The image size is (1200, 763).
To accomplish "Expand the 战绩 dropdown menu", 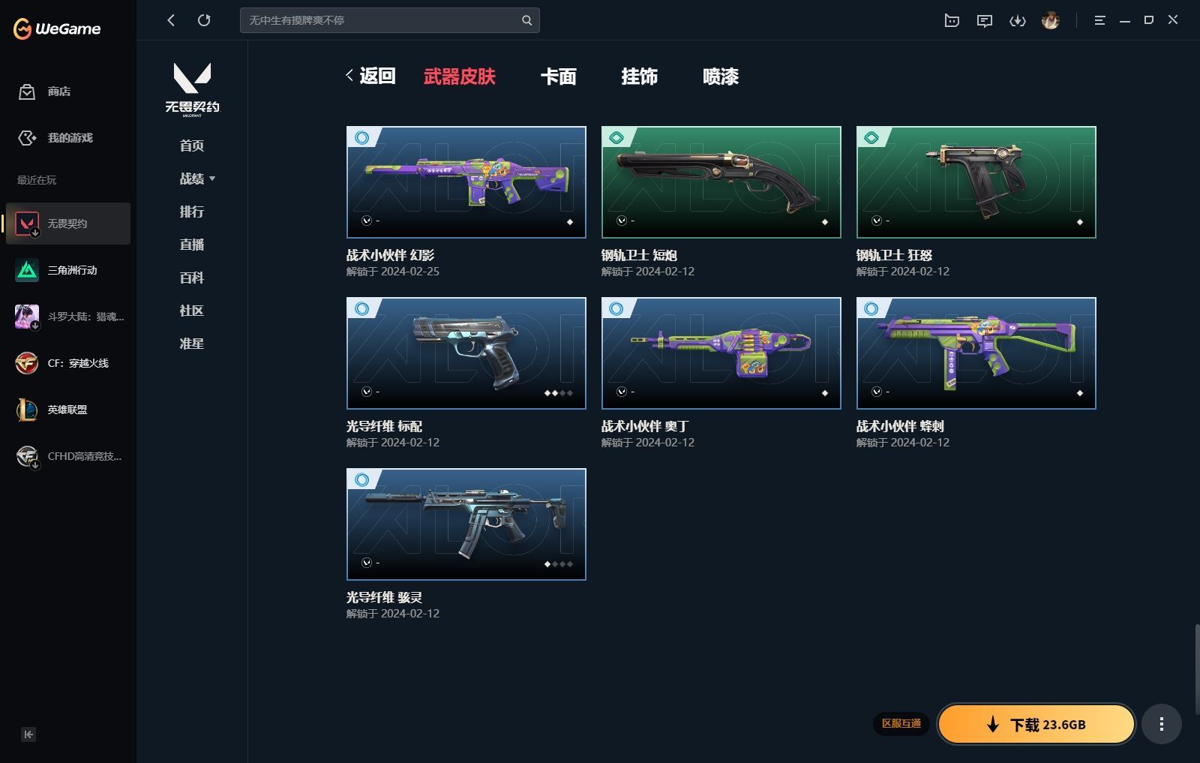I will (197, 179).
